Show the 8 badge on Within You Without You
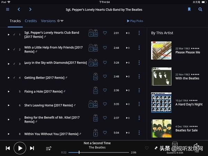This screenshot has height=156, width=208. pyautogui.click(x=96, y=133)
